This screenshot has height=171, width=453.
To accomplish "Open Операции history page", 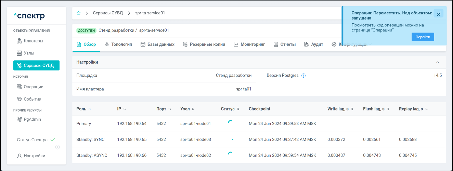I will 33,87.
